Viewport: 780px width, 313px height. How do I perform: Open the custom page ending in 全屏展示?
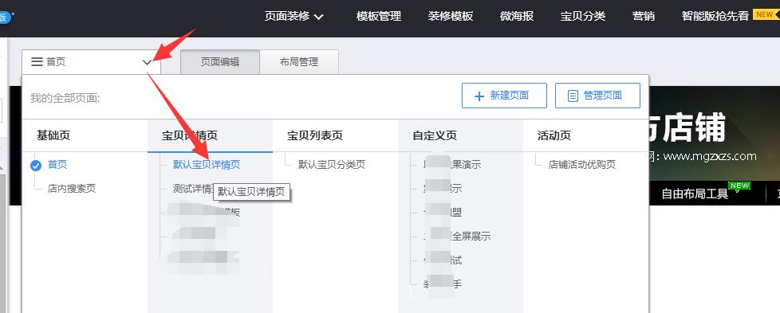pyautogui.click(x=457, y=237)
